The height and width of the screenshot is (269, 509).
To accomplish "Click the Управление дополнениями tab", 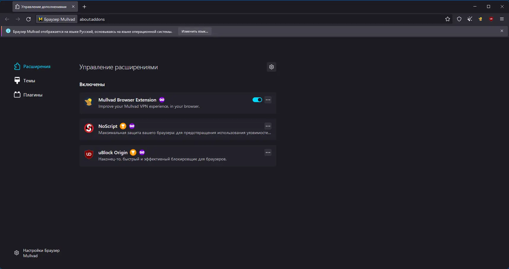I will [x=45, y=7].
